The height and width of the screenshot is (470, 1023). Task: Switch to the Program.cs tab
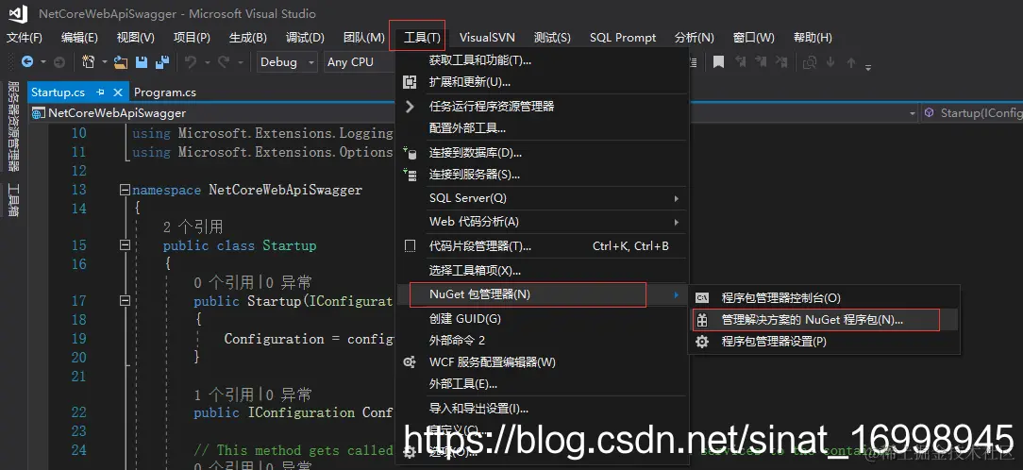coord(165,92)
